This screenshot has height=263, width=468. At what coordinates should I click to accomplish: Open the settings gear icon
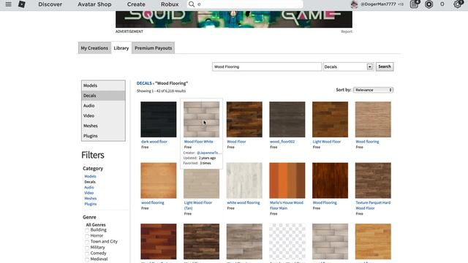[x=457, y=4]
